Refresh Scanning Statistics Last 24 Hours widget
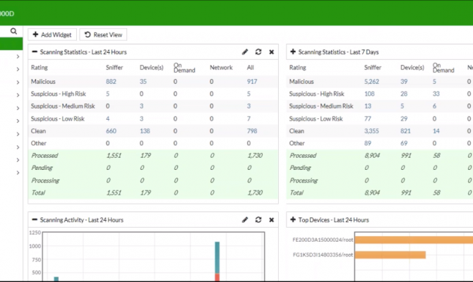Image resolution: width=473 pixels, height=282 pixels. (258, 52)
